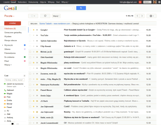The height and width of the screenshot is (125, 161).
Task: Refresh the inbox with the reload icon
Action: [x=45, y=16]
